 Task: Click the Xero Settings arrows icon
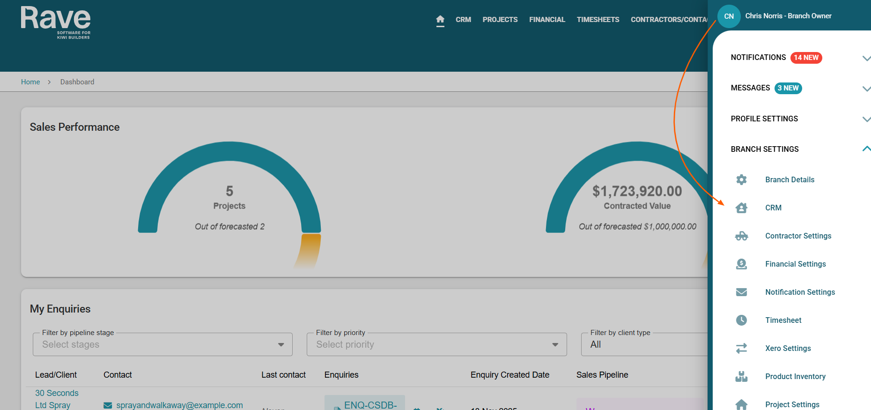(741, 349)
